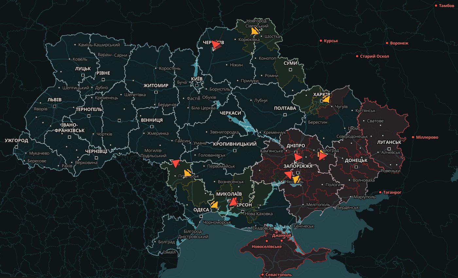Click the red threat marker between Миколаїв and Херсон
This screenshot has width=458, height=278.
pyautogui.click(x=233, y=202)
